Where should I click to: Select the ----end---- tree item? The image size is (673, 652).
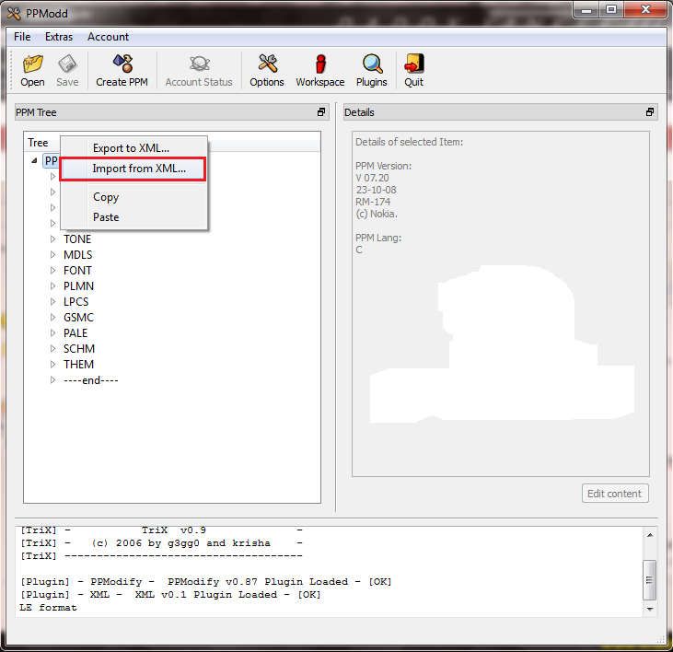click(91, 379)
